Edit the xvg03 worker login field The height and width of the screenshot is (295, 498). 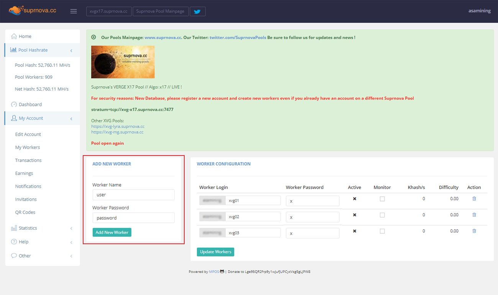tap(253, 233)
